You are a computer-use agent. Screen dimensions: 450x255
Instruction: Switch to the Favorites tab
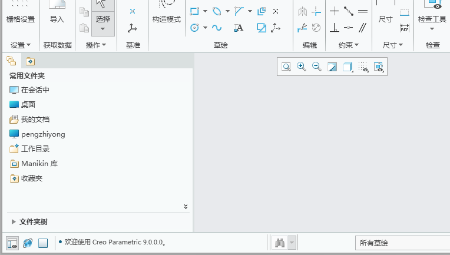pyautogui.click(x=30, y=61)
